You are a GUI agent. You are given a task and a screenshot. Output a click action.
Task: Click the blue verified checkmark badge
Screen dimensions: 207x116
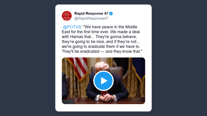click(x=111, y=13)
